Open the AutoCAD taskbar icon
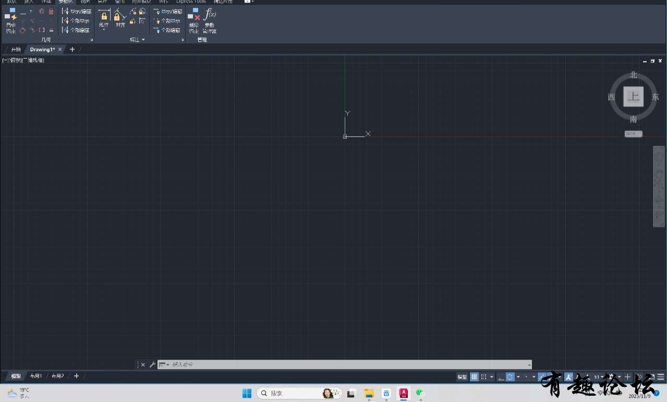Image resolution: width=667 pixels, height=402 pixels. click(404, 393)
